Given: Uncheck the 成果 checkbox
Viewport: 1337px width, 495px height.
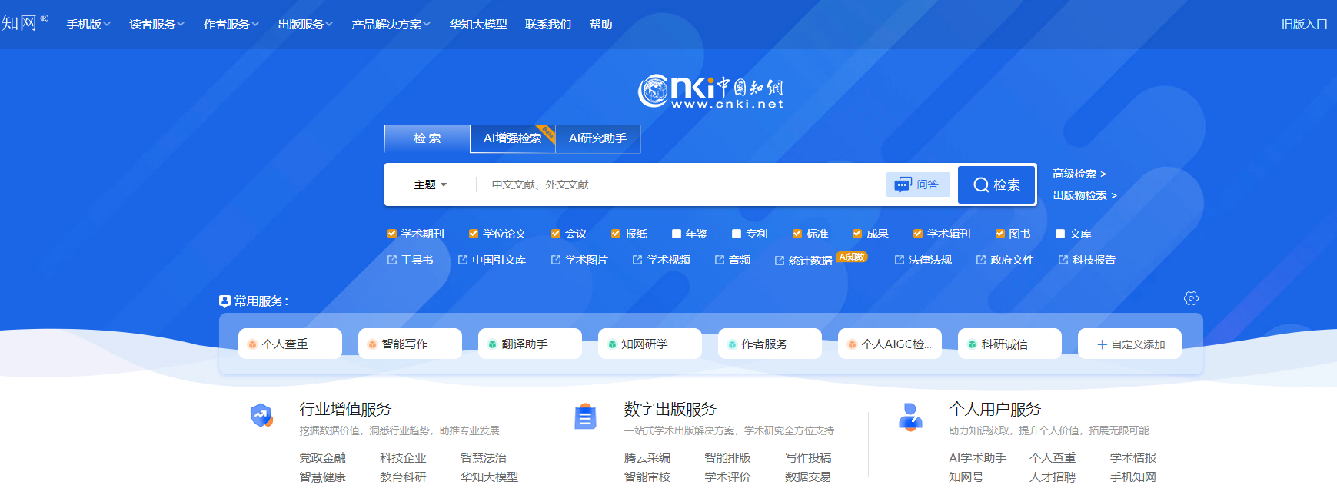Looking at the screenshot, I should (x=857, y=234).
